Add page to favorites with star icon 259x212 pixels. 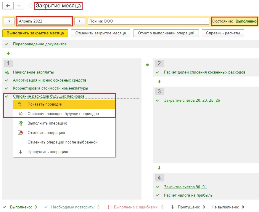click(x=30, y=6)
